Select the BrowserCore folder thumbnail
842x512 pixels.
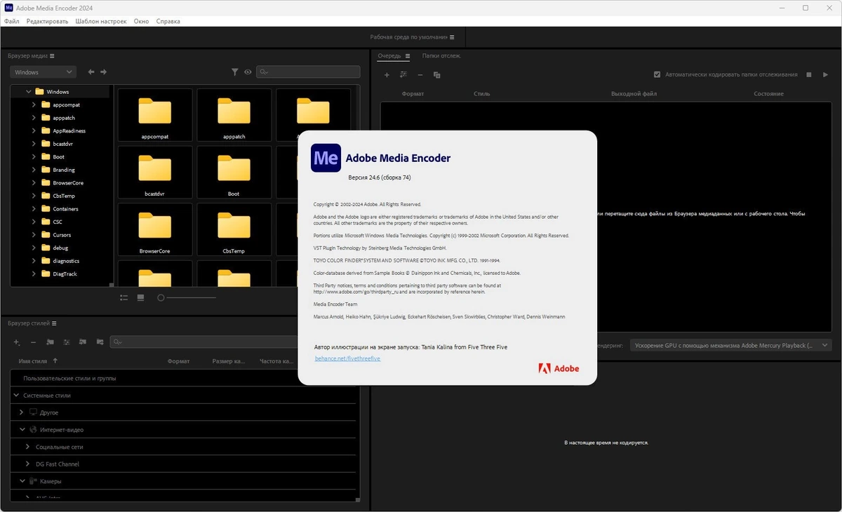(x=155, y=229)
